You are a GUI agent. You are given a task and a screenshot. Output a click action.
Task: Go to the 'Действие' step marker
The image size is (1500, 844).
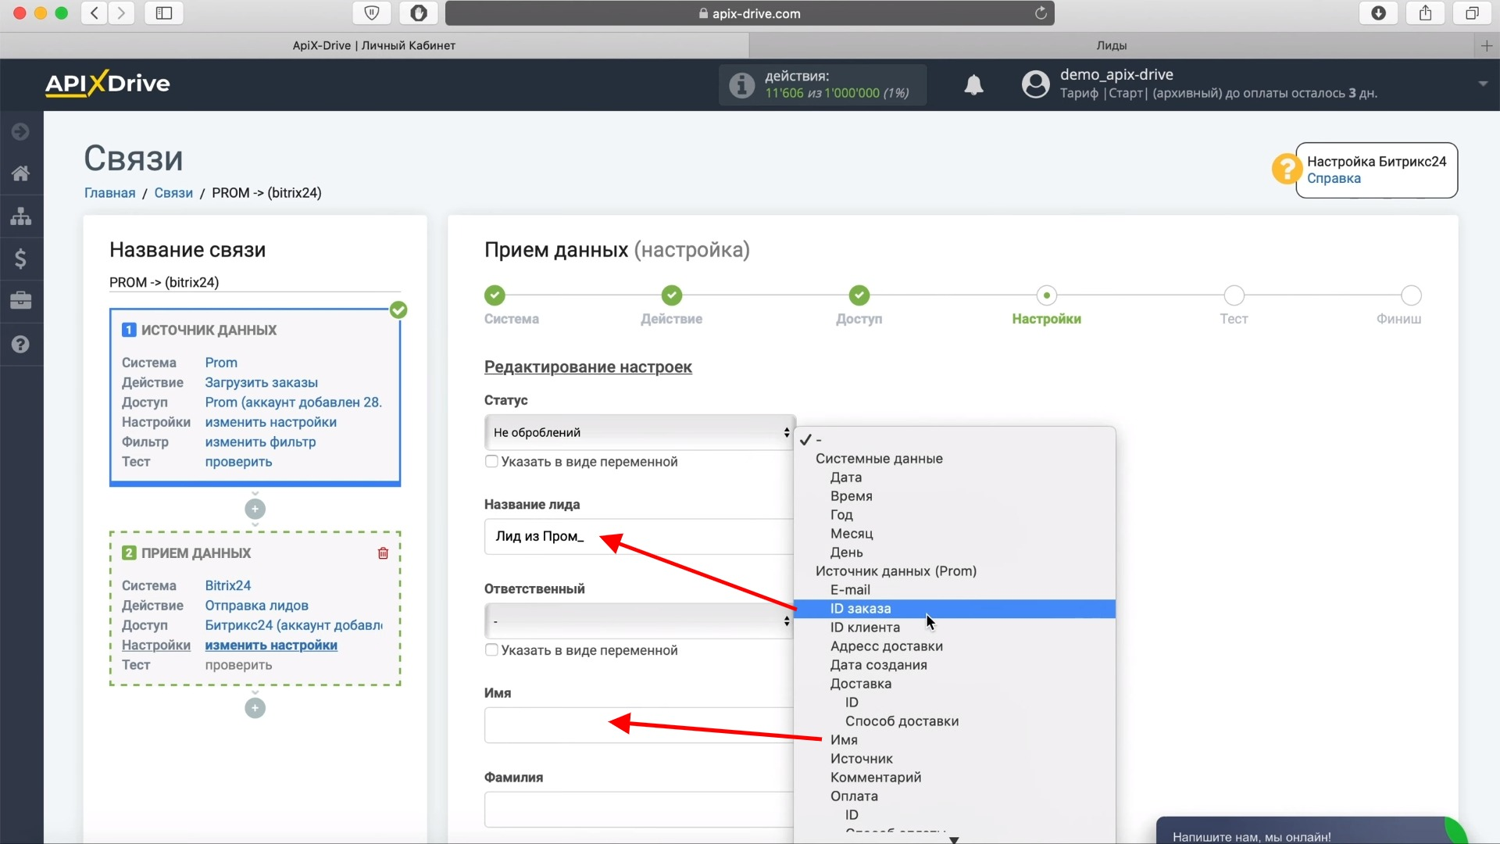point(672,295)
